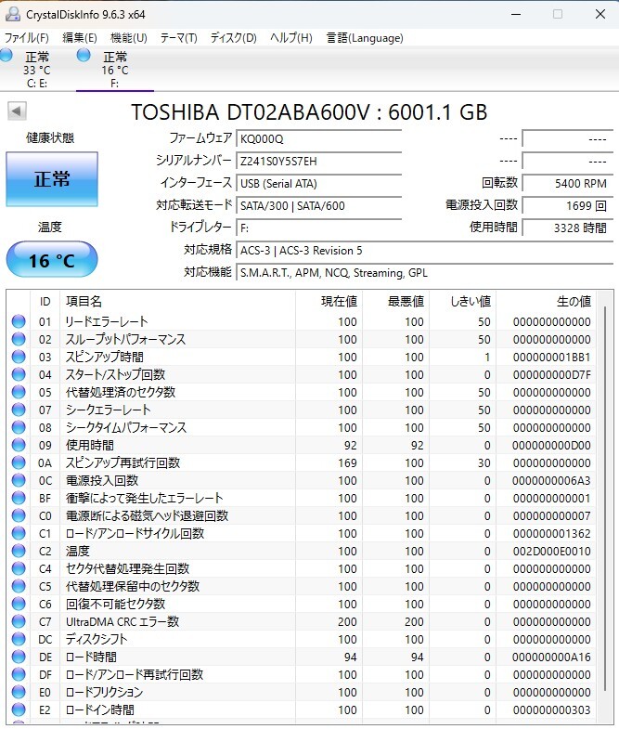Viewport: 619px width, 729px height.
Task: Click the 16 °C temperature button
Action: 52,260
